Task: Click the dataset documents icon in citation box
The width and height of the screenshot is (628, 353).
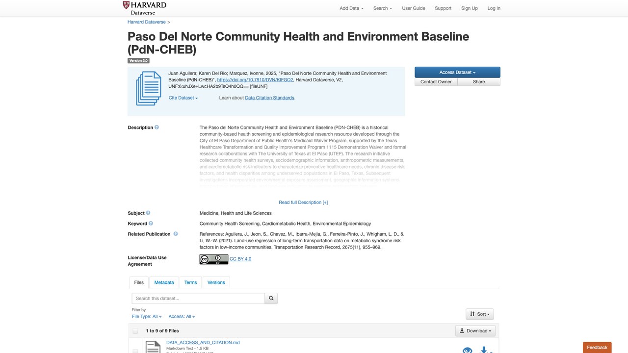Action: (x=149, y=88)
